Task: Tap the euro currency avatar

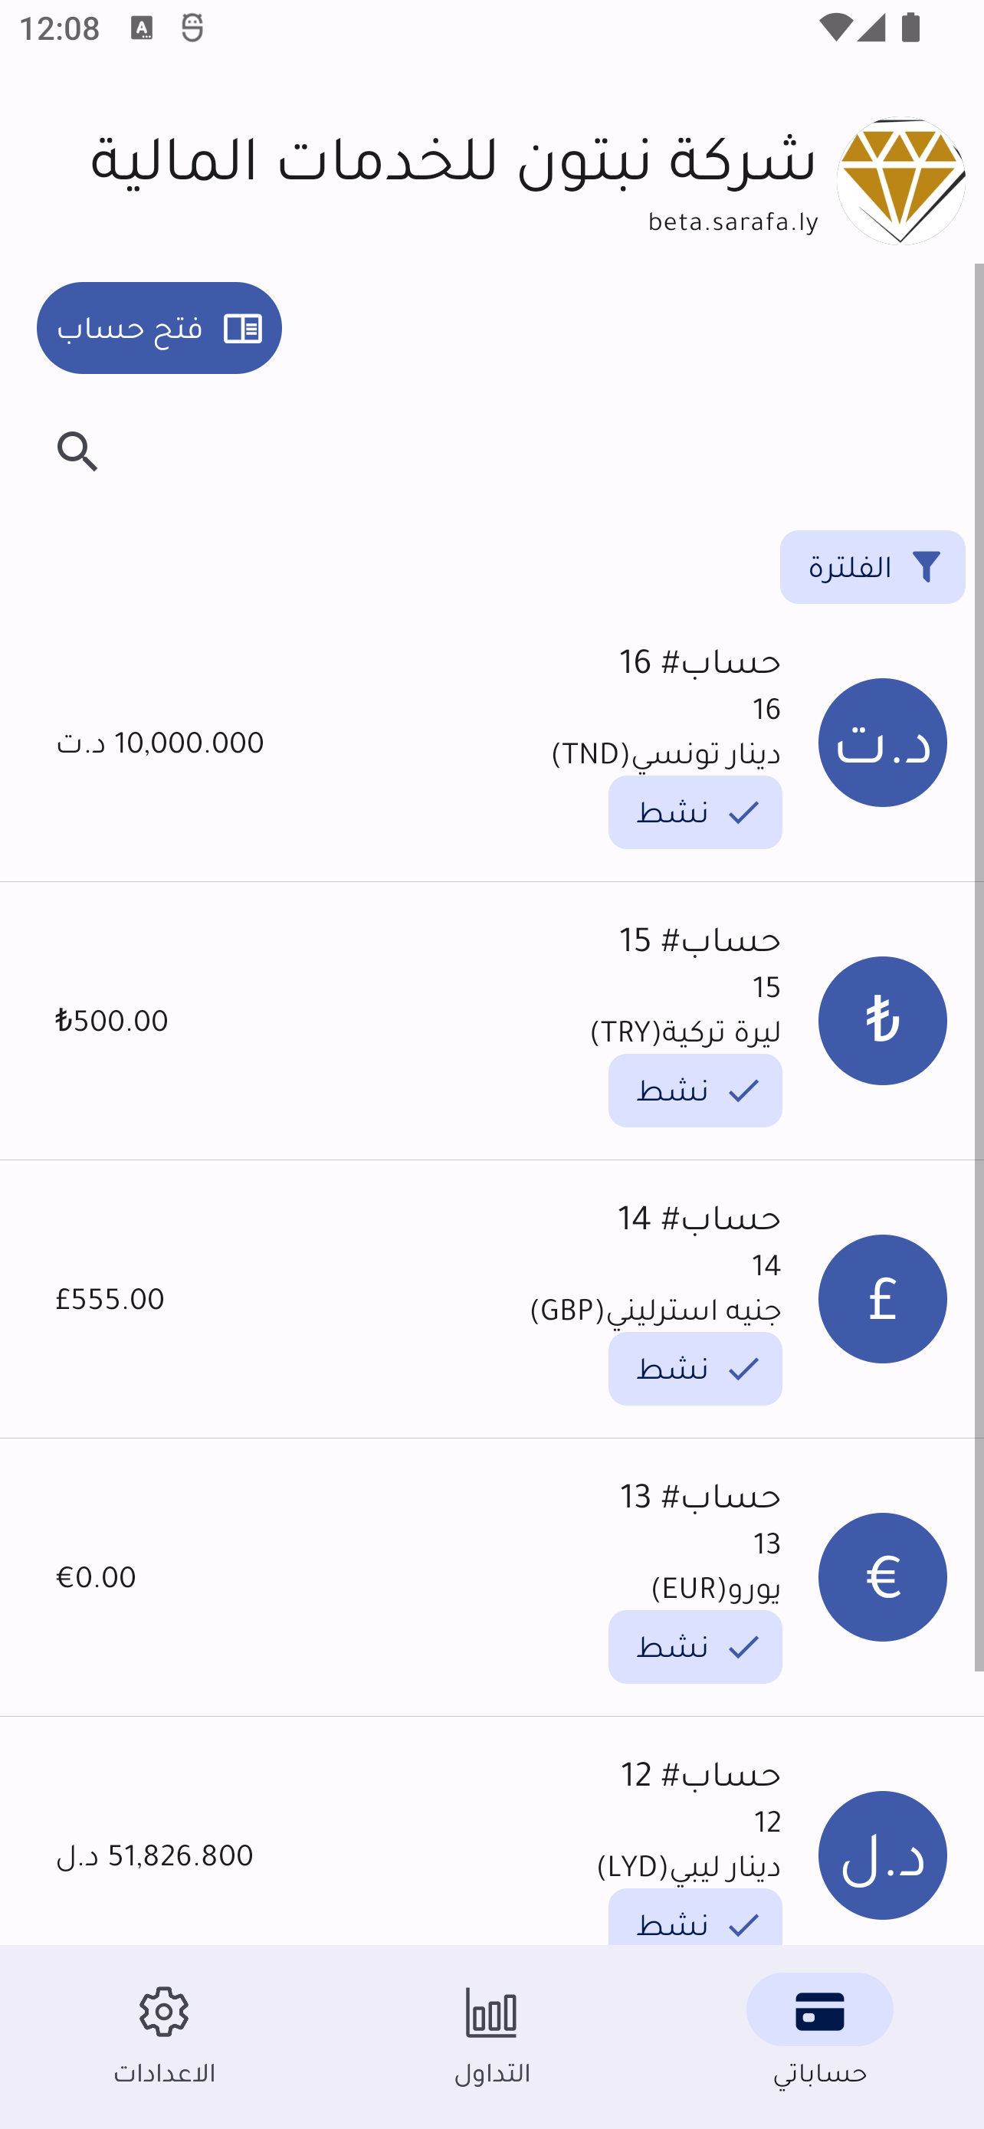Action: click(x=881, y=1577)
